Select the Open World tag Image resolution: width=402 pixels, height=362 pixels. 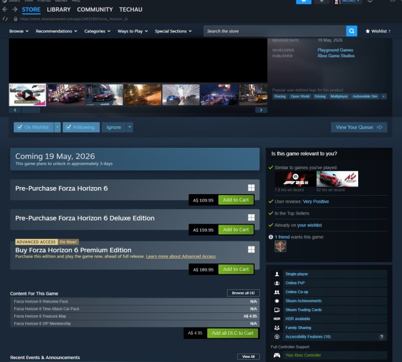[x=300, y=96]
